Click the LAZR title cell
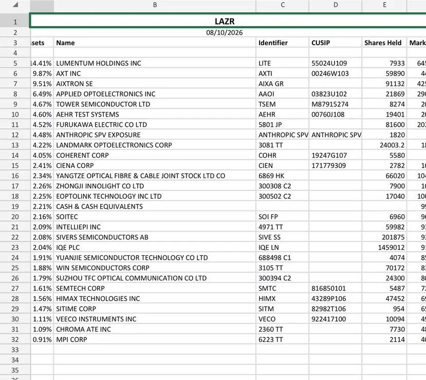This screenshot has height=380, width=426. [228, 21]
